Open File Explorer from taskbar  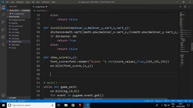pos(66,105)
